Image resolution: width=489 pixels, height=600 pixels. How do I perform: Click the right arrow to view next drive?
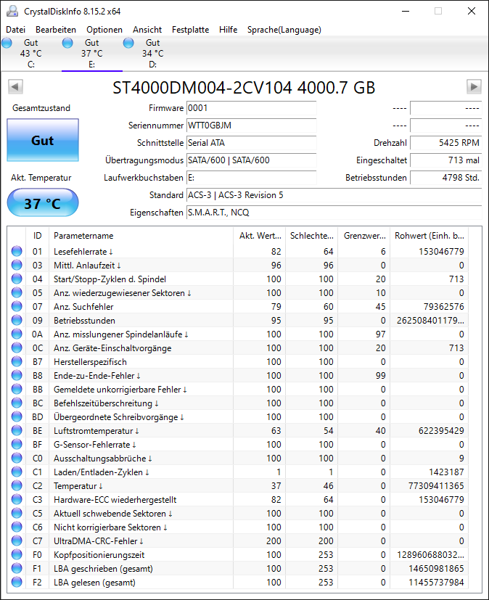pos(474,86)
